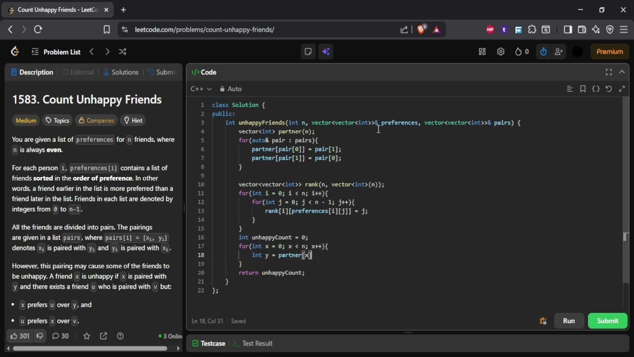Maximize the Code panel icon
Image resolution: width=634 pixels, height=357 pixels.
click(609, 72)
